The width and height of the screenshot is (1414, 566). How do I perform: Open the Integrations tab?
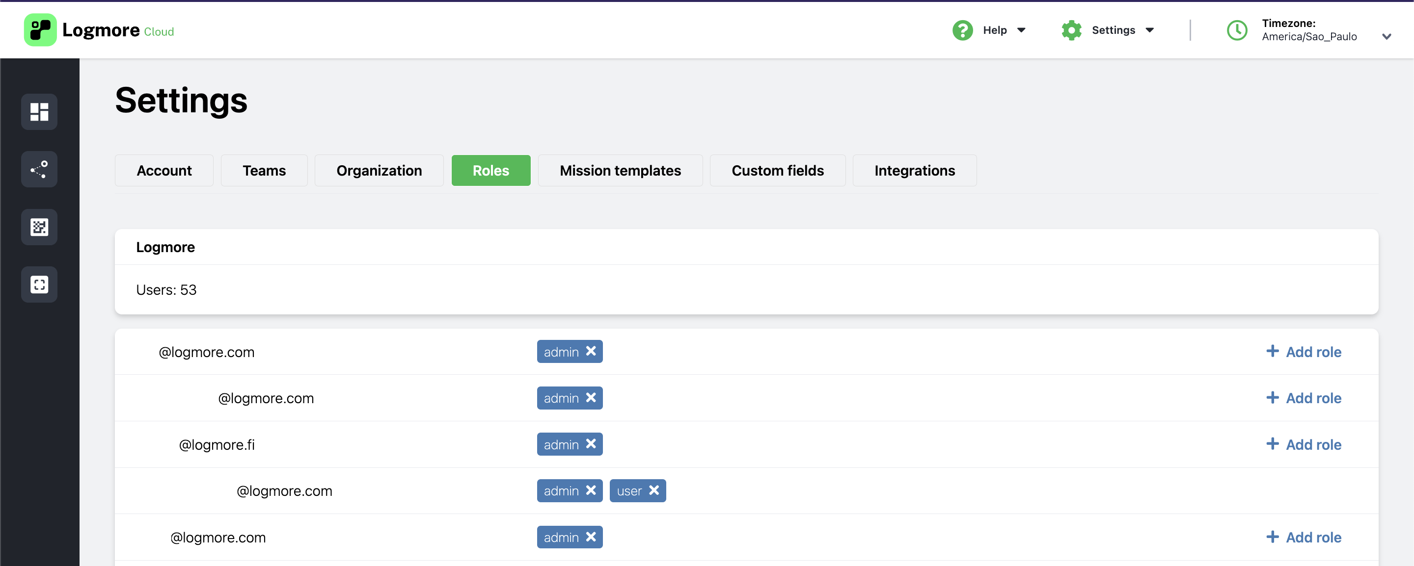[915, 171]
